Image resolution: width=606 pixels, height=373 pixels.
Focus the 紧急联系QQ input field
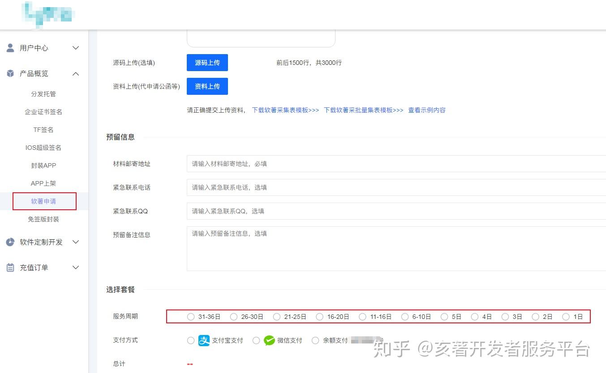(396, 211)
